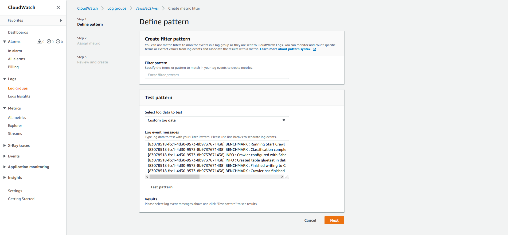The height and width of the screenshot is (235, 508).
Task: Collapse the Logs section triangle
Action: (x=5, y=79)
